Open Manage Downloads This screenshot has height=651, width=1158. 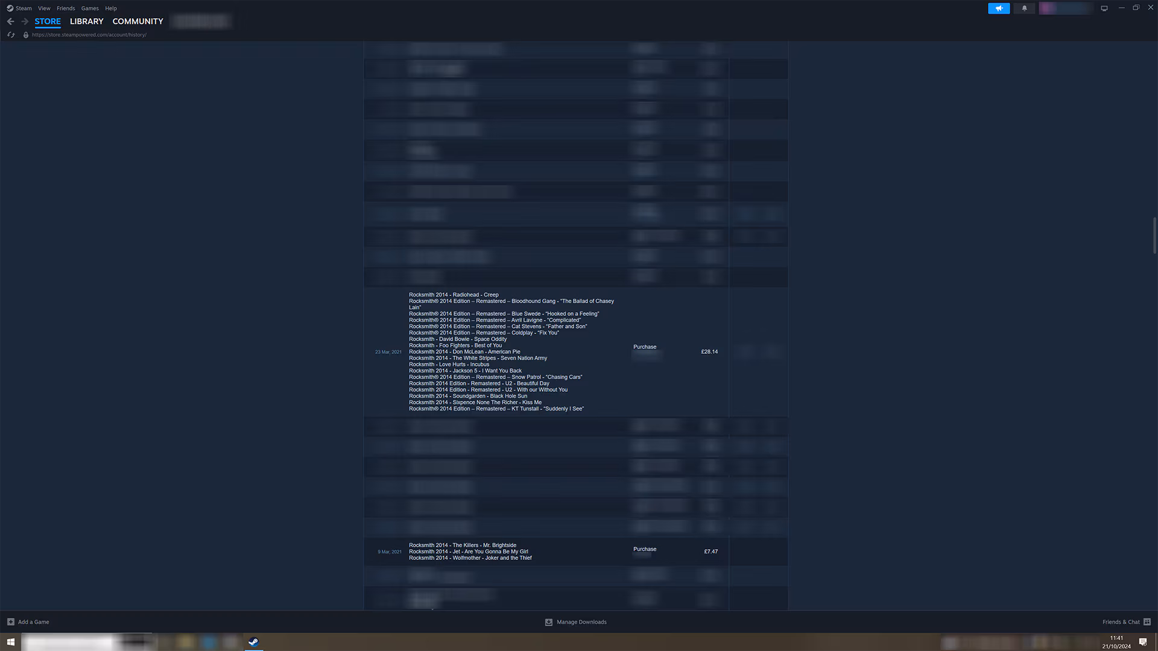coord(575,621)
